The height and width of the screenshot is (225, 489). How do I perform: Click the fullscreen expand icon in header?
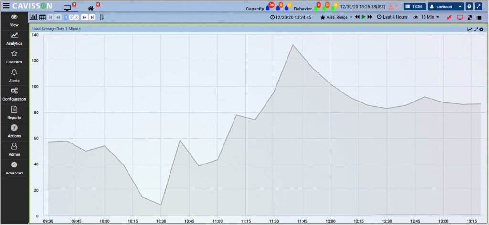click(x=478, y=7)
